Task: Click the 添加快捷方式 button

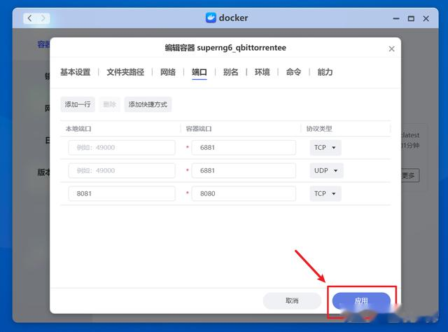Action: (148, 104)
